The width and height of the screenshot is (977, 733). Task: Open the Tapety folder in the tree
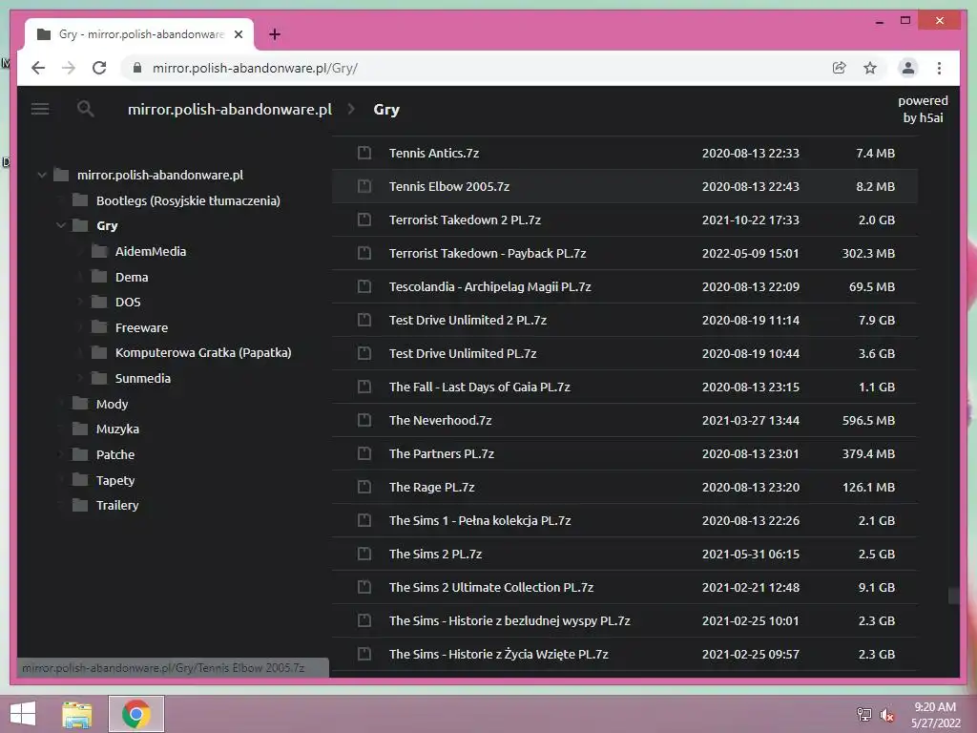tap(115, 480)
